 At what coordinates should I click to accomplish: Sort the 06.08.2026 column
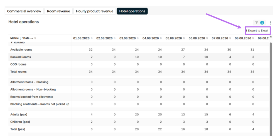tap(207, 38)
